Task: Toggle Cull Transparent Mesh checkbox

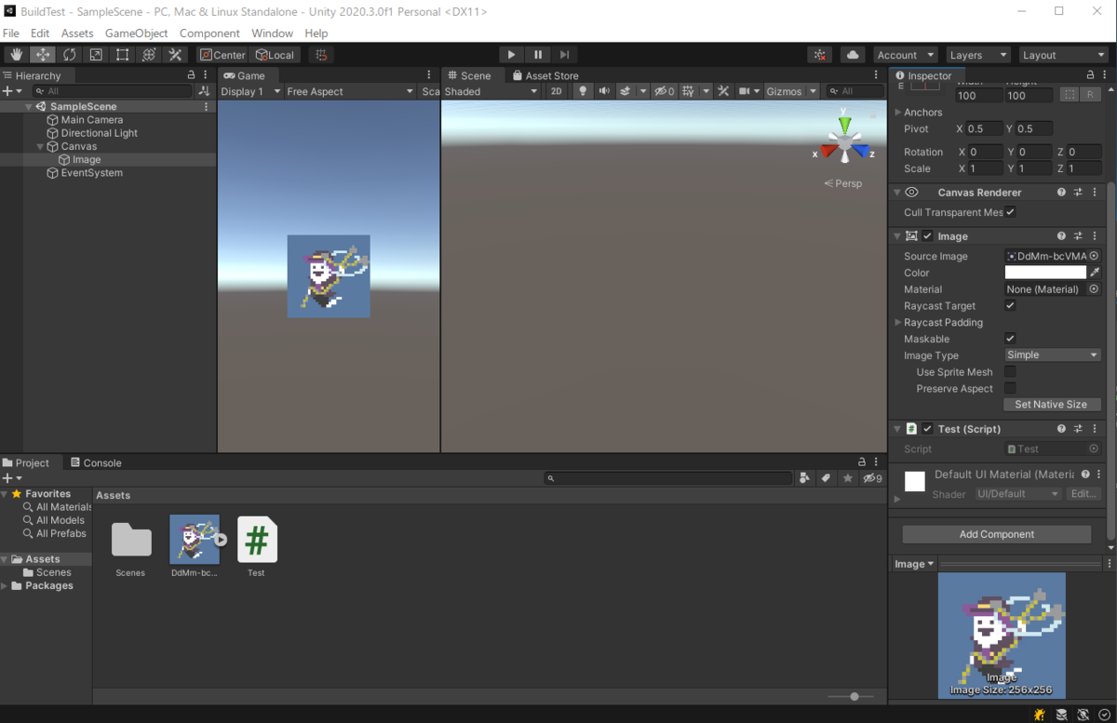Action: [1010, 212]
